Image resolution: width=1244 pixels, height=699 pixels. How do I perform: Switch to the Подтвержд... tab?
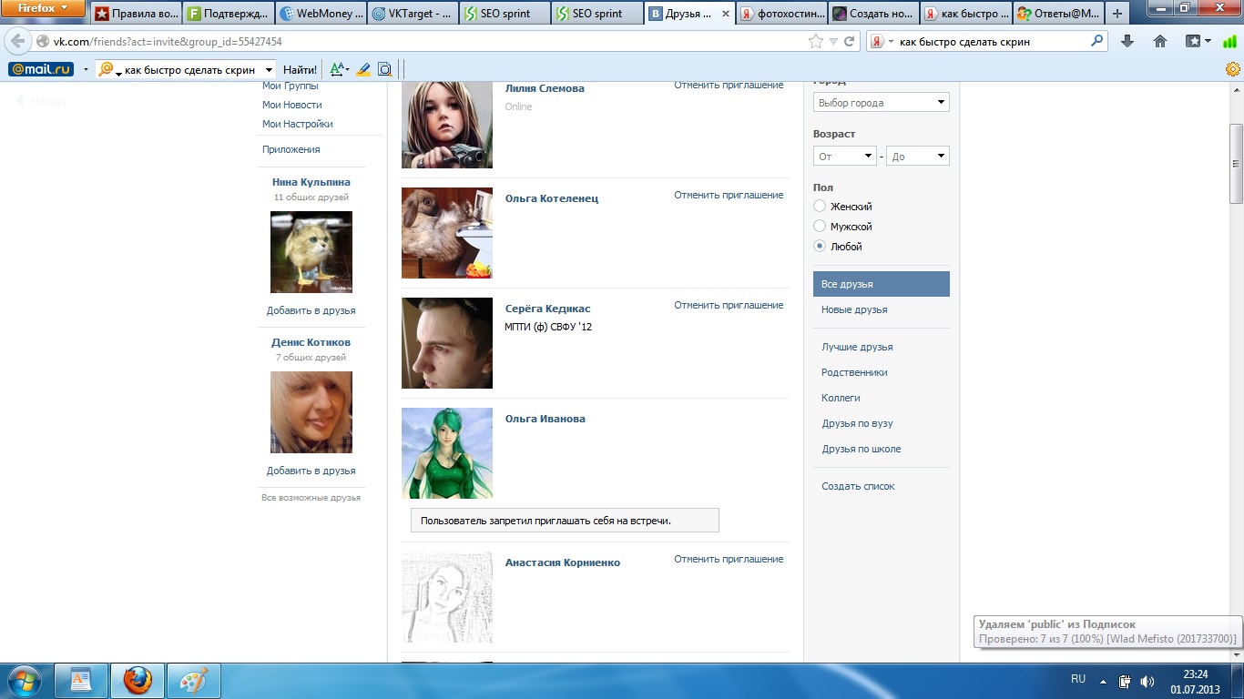[x=228, y=14]
